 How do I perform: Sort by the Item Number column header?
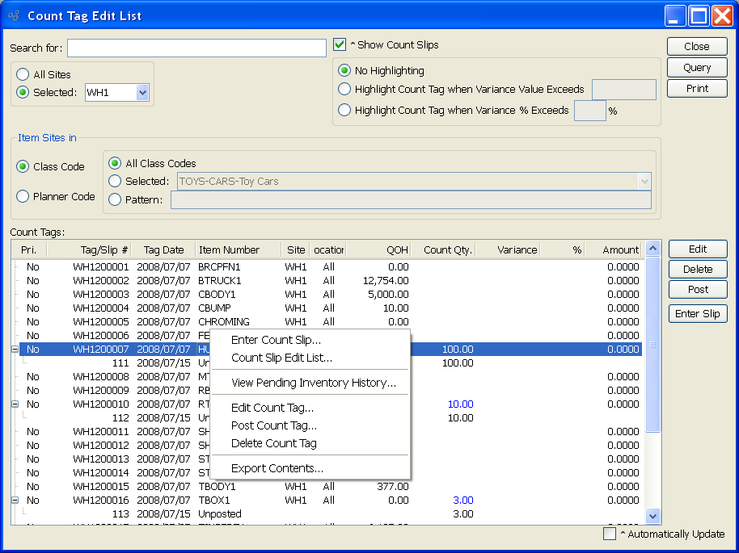[x=238, y=250]
